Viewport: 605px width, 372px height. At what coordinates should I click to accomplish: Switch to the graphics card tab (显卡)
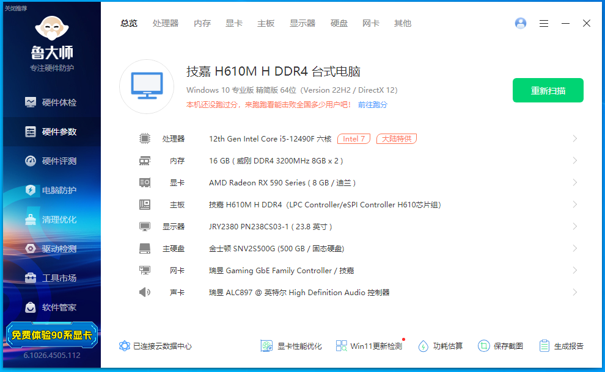(234, 23)
